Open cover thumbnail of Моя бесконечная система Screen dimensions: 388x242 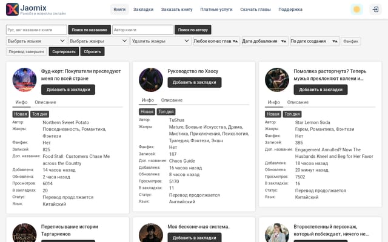click(151, 233)
